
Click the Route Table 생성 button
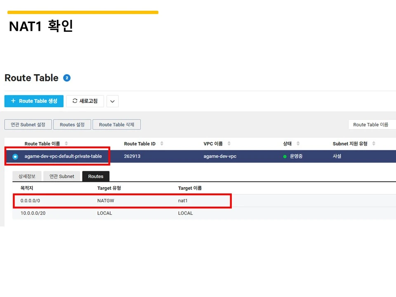[34, 101]
